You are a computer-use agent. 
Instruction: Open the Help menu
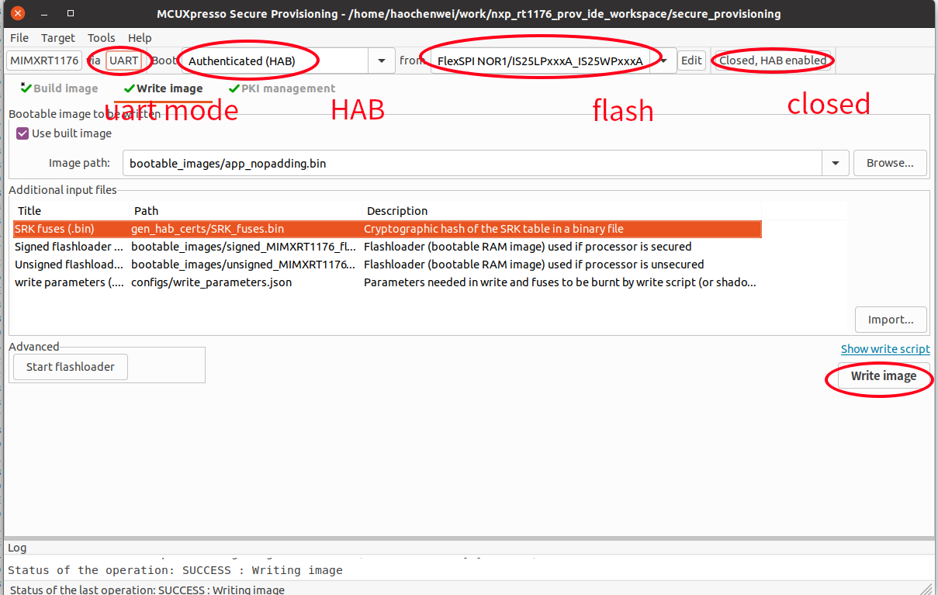coord(140,37)
